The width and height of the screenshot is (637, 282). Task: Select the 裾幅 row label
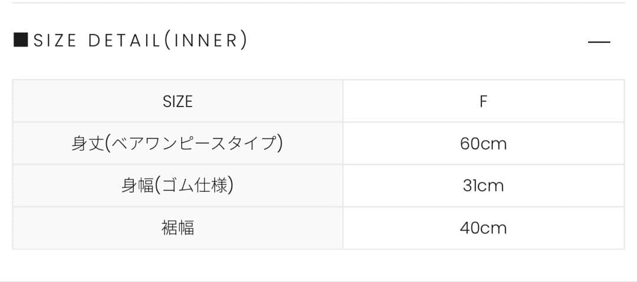click(178, 228)
